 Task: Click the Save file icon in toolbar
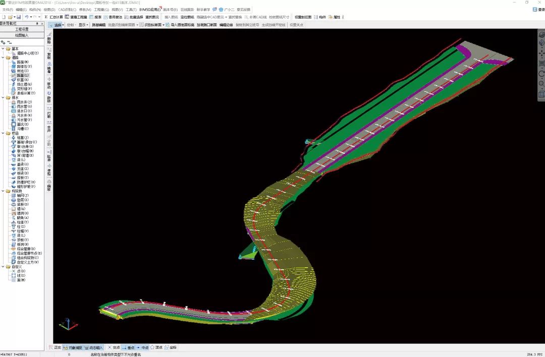19,17
